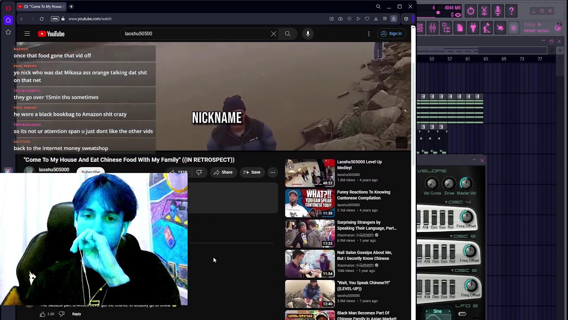Open a new browser tab
Screen dimensions: 568x320
pos(71,7)
